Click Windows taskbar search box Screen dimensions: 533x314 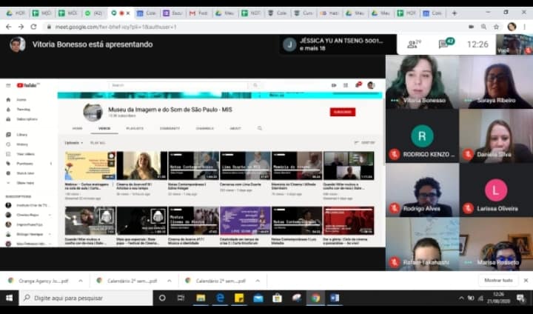tap(85, 298)
